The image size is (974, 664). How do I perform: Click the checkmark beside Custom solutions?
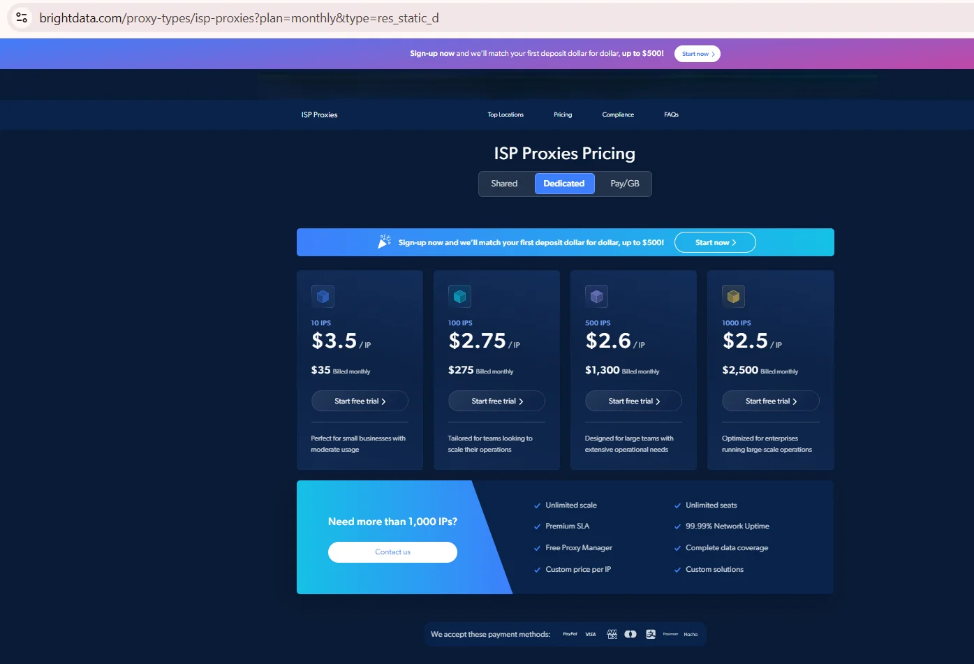point(677,570)
